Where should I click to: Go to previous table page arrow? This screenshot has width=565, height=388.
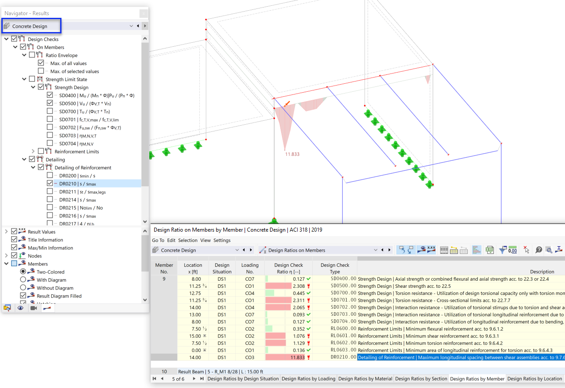pyautogui.click(x=162, y=379)
